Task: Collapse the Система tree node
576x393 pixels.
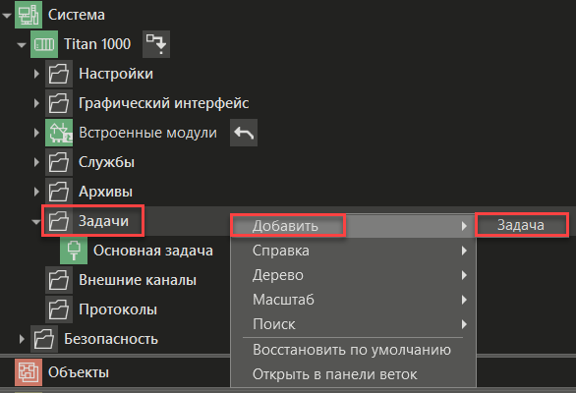Action: [7, 16]
